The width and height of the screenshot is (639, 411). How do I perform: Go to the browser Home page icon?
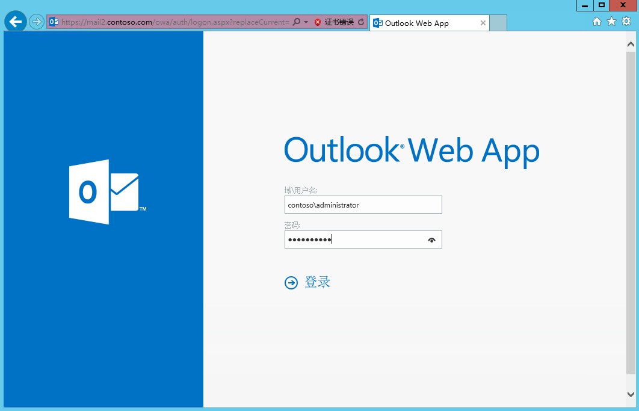click(597, 22)
